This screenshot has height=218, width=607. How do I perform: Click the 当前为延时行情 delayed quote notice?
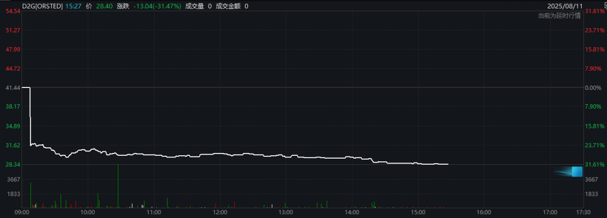pyautogui.click(x=559, y=16)
